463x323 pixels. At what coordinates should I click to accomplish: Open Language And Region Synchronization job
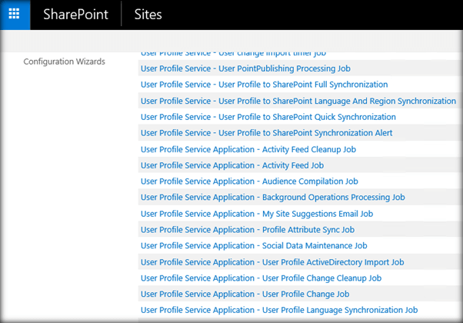(x=298, y=101)
